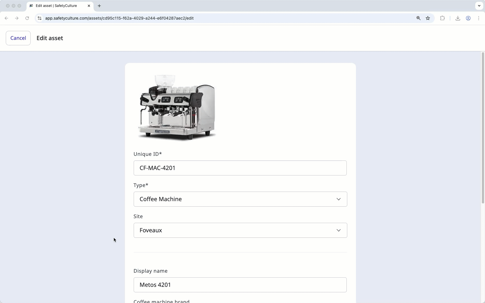This screenshot has height=303, width=485.
Task: Click the Site label
Action: coord(138,216)
